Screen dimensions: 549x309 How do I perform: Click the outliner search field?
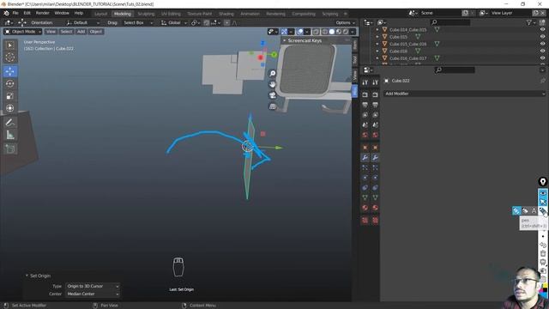tap(450, 22)
